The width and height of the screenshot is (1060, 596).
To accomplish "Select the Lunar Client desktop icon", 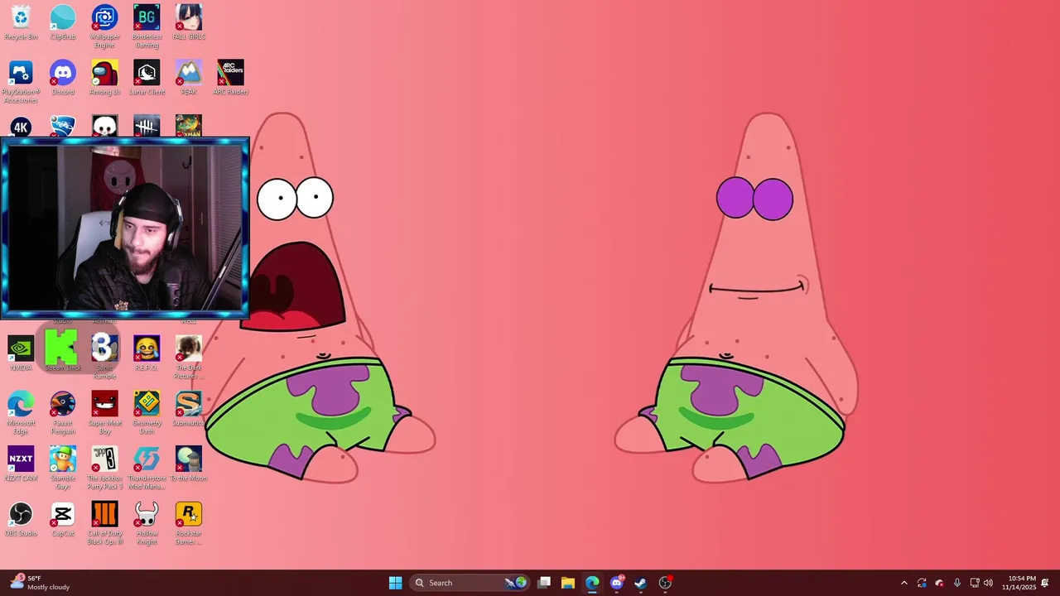I will (x=147, y=78).
